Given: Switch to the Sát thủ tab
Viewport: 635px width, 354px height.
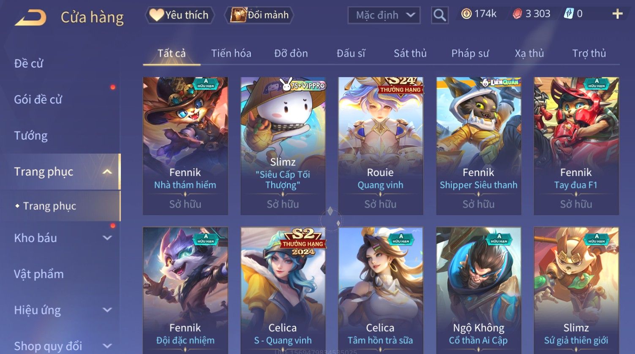Looking at the screenshot, I should [x=410, y=54].
